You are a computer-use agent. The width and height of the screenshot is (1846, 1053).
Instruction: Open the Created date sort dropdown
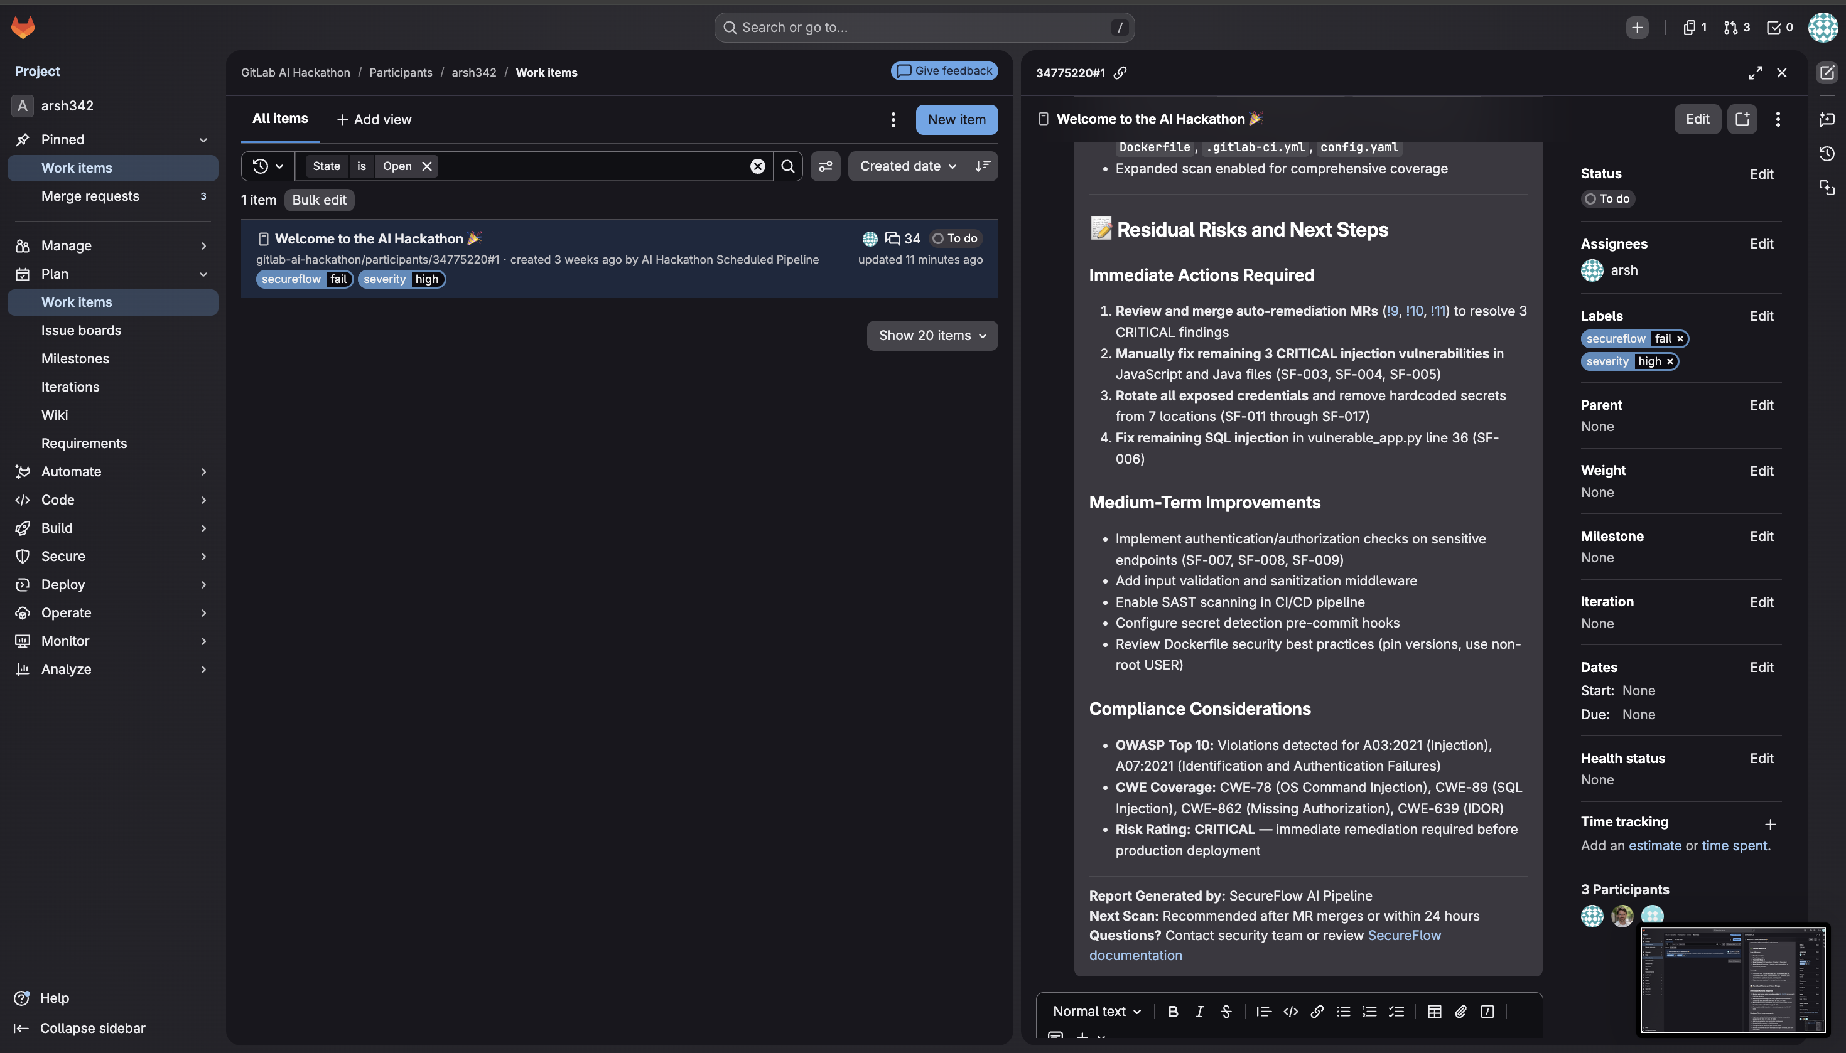tap(907, 166)
